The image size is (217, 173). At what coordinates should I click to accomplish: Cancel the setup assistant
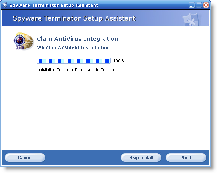25,157
